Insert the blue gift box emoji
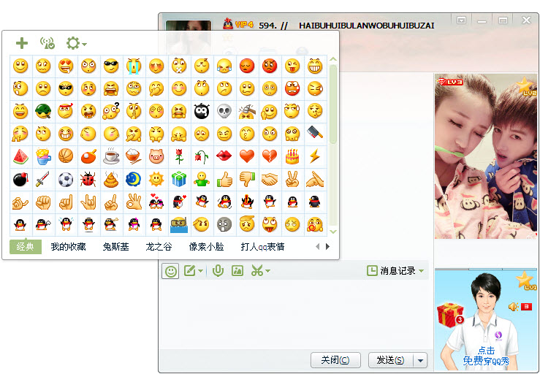 pos(179,180)
